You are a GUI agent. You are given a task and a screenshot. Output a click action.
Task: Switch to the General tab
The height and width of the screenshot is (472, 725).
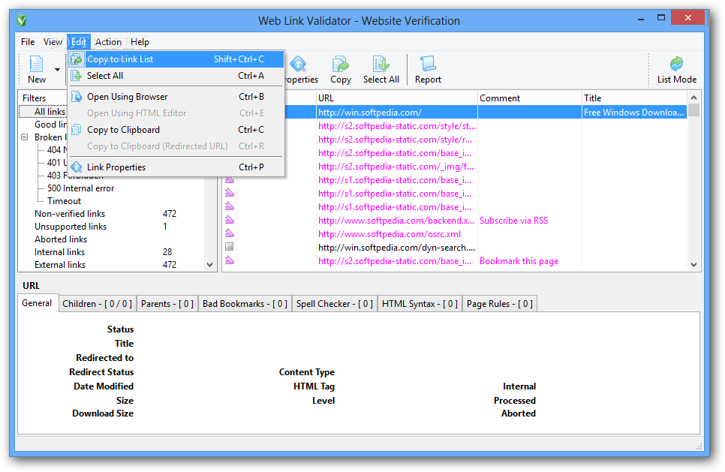37,303
